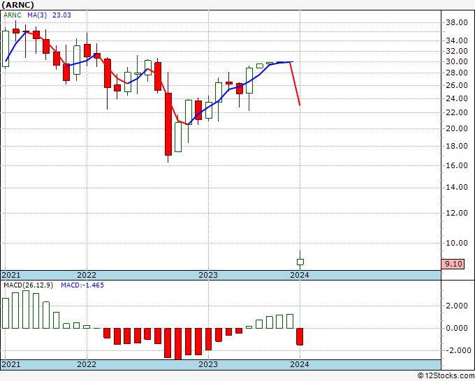Click the lowest red MACD histogram bar
The height and width of the screenshot is (381, 475).
(178, 344)
